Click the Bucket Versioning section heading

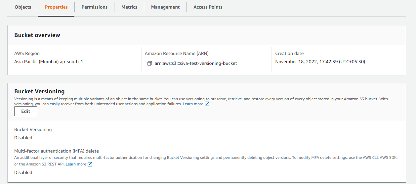(39, 91)
